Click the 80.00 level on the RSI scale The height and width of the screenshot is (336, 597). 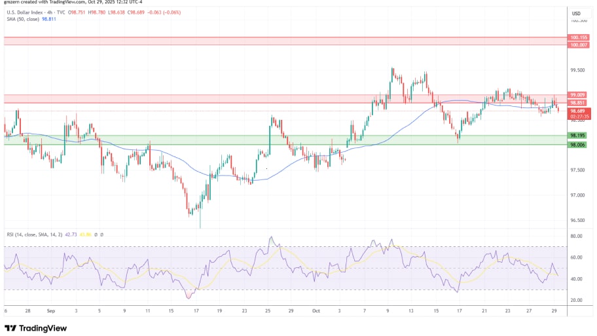click(577, 236)
